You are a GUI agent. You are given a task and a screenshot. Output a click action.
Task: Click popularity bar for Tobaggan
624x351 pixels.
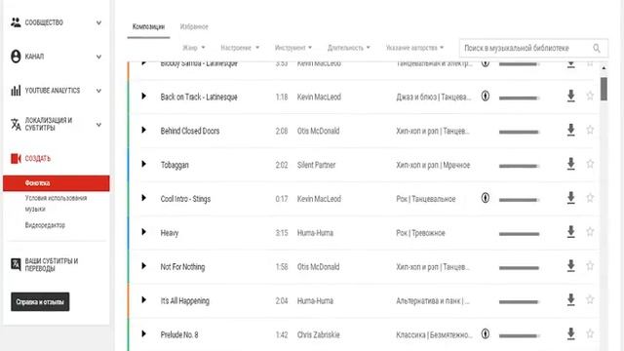[x=519, y=166]
